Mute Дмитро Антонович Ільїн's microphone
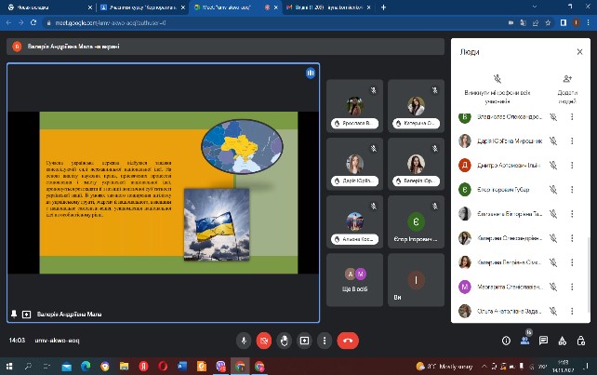 (x=552, y=166)
